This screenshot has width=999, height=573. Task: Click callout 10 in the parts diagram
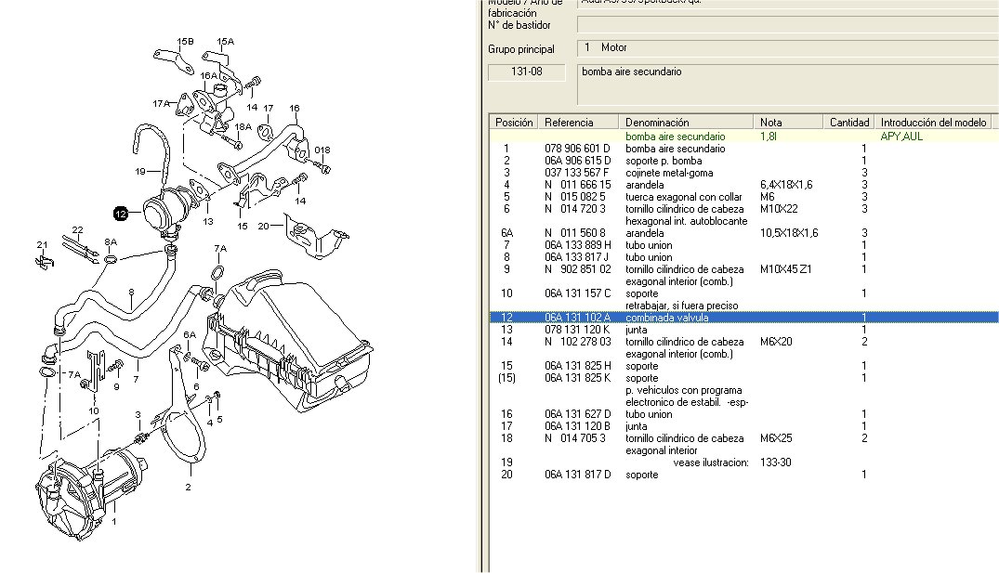94,410
